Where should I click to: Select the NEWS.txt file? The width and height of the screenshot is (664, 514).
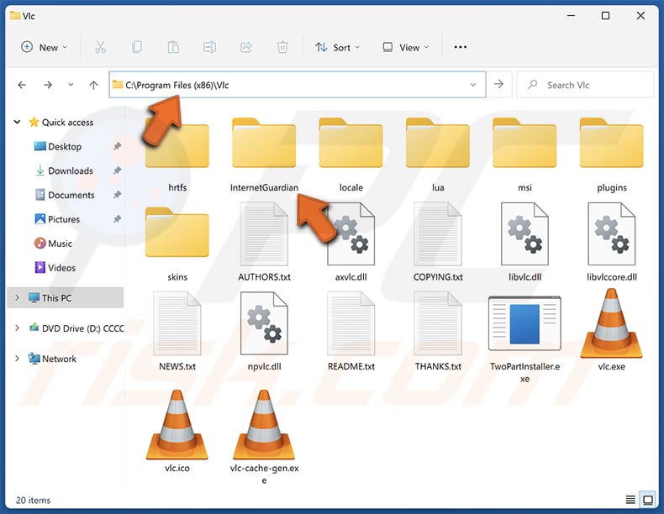pos(177,331)
